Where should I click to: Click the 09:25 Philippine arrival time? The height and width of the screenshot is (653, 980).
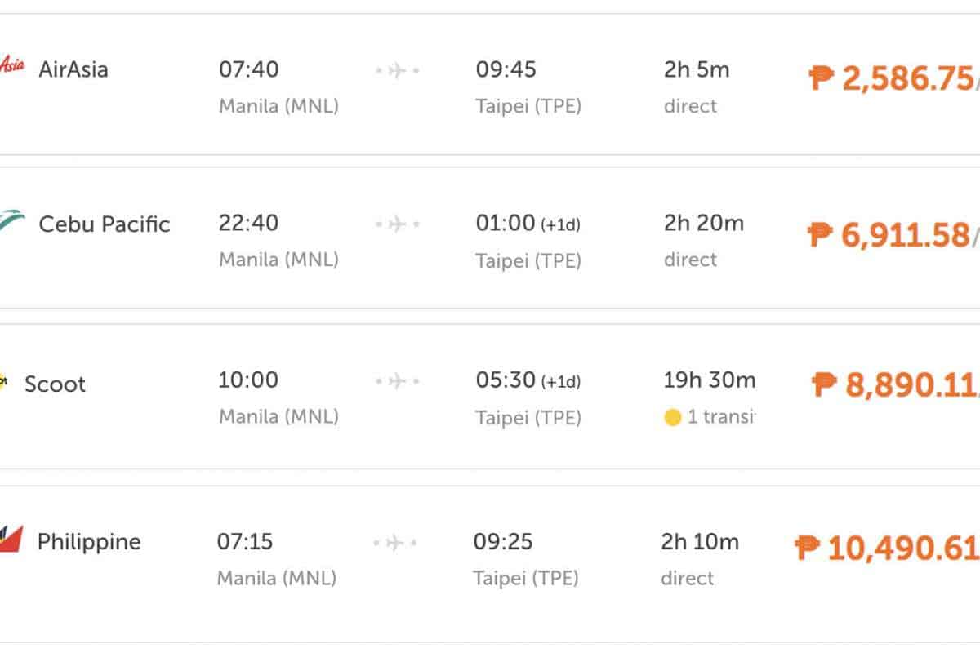(x=503, y=541)
